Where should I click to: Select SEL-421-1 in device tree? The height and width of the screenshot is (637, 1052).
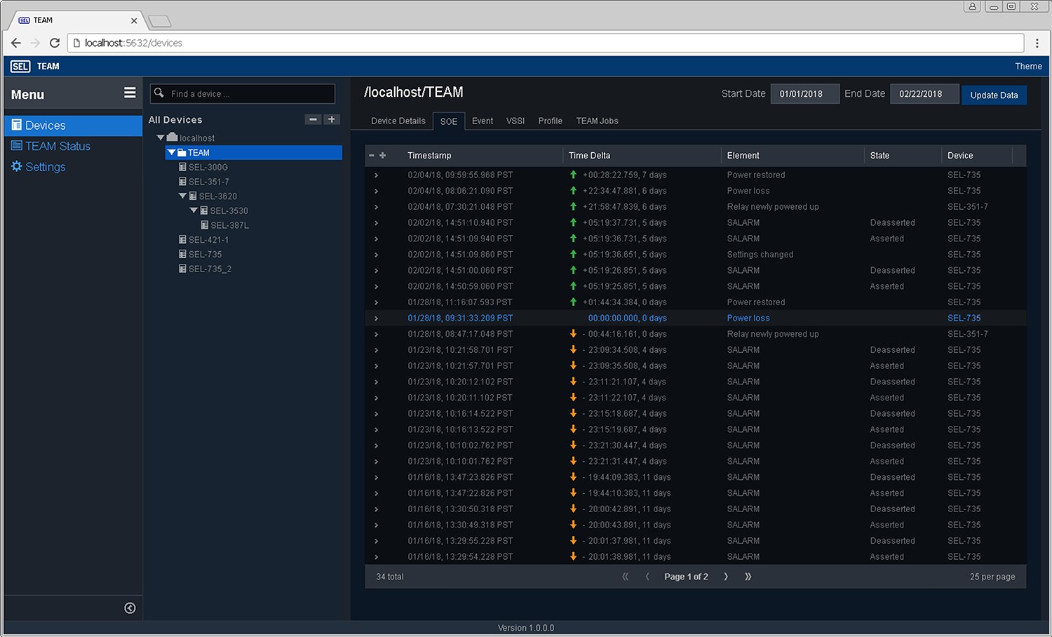208,240
